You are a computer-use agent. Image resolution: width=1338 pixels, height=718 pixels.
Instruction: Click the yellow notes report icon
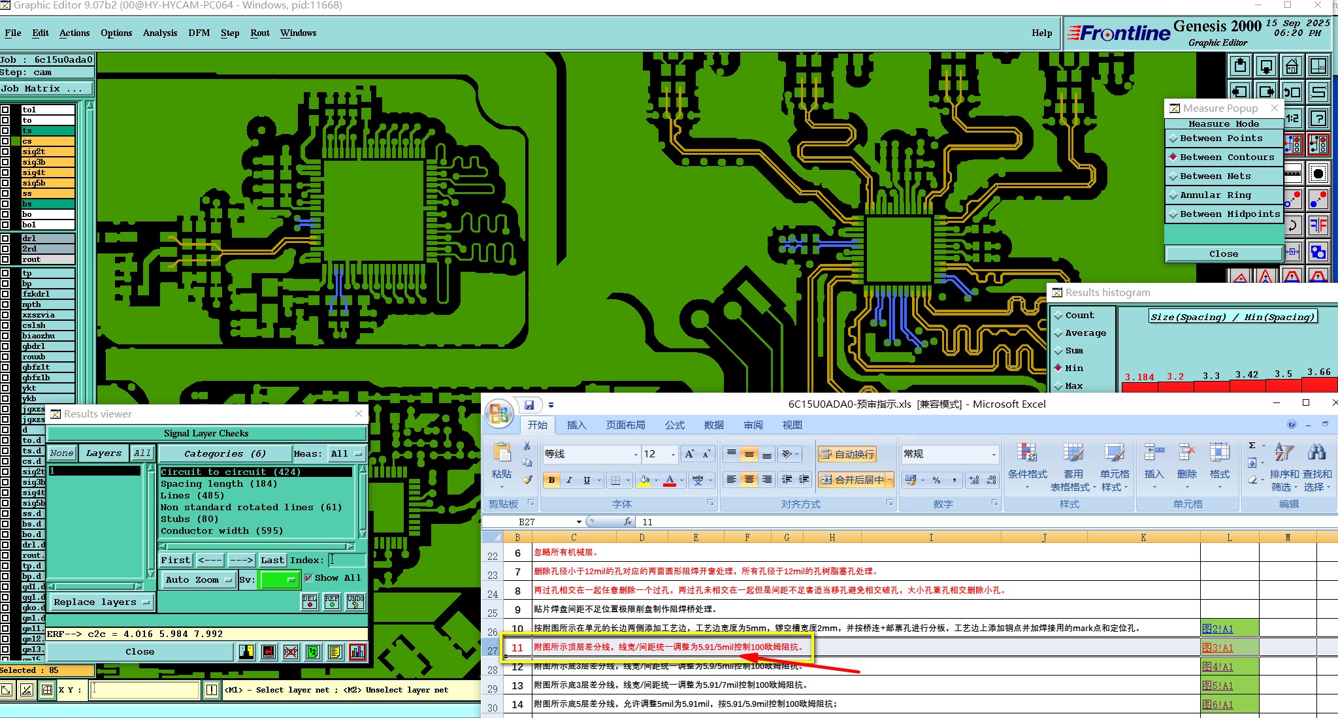coord(335,651)
